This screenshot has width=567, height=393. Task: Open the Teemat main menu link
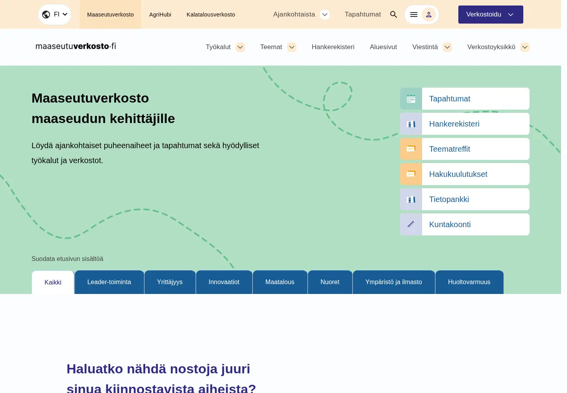(x=271, y=47)
